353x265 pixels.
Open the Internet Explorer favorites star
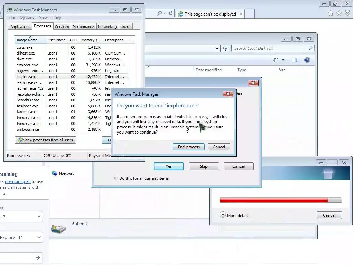pos(339,13)
